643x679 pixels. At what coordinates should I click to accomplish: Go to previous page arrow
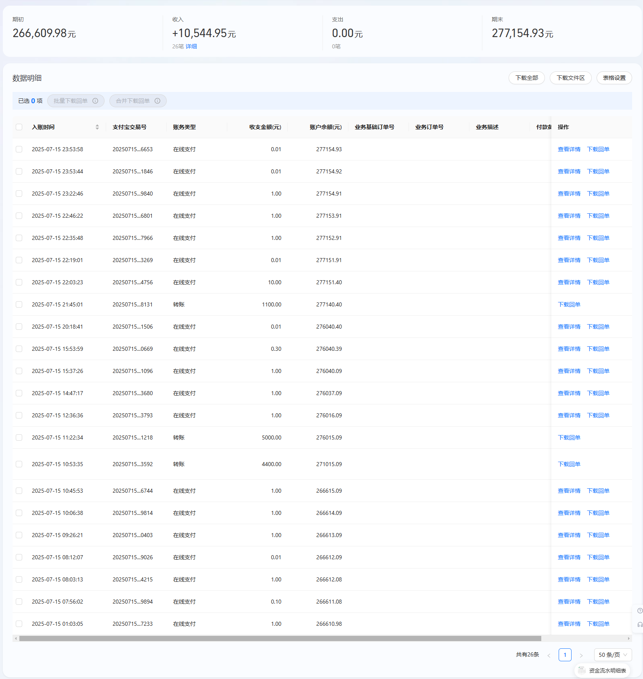click(x=549, y=655)
